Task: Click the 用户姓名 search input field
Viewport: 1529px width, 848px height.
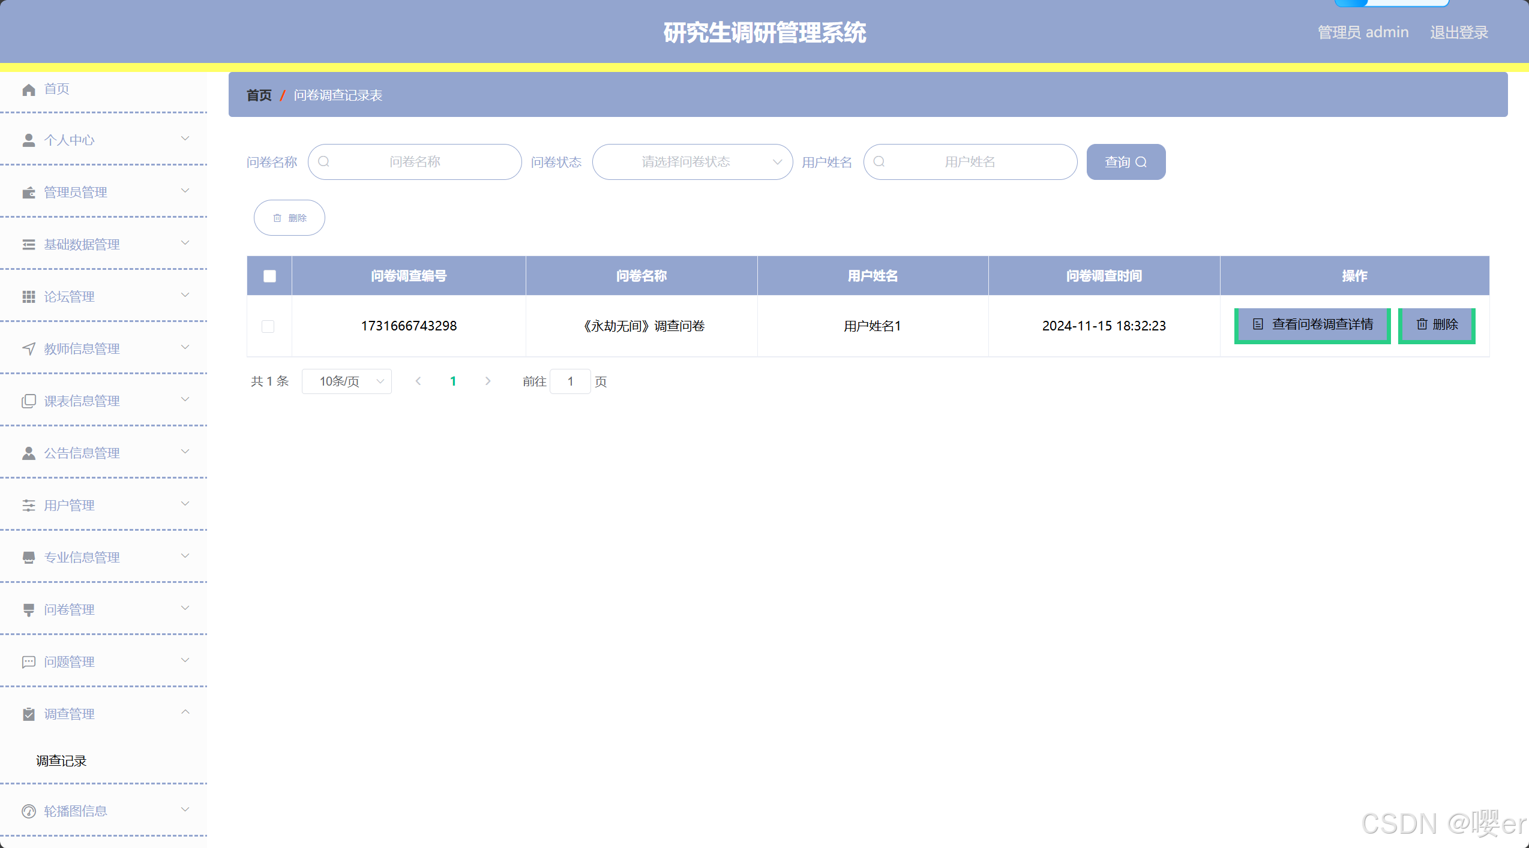Action: tap(970, 162)
